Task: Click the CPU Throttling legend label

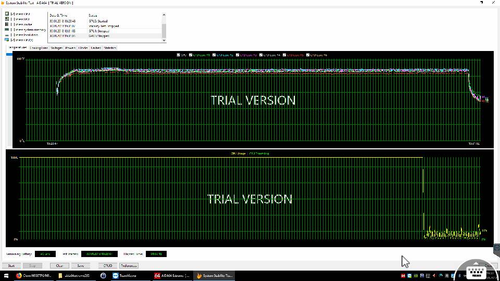Action: coord(259,154)
